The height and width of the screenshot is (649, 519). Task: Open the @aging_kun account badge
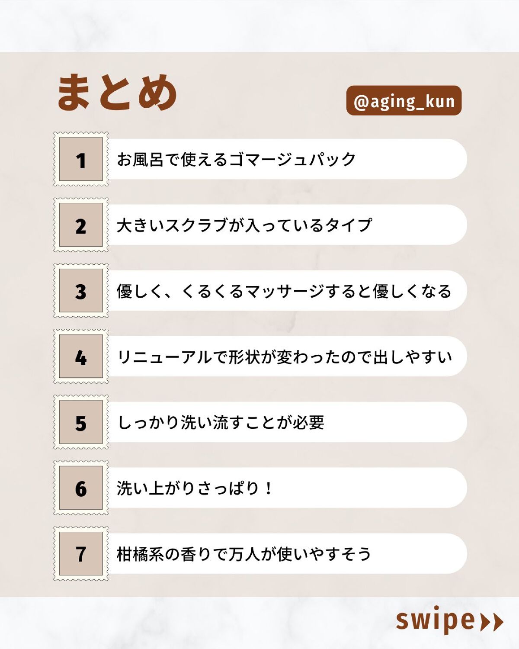404,101
